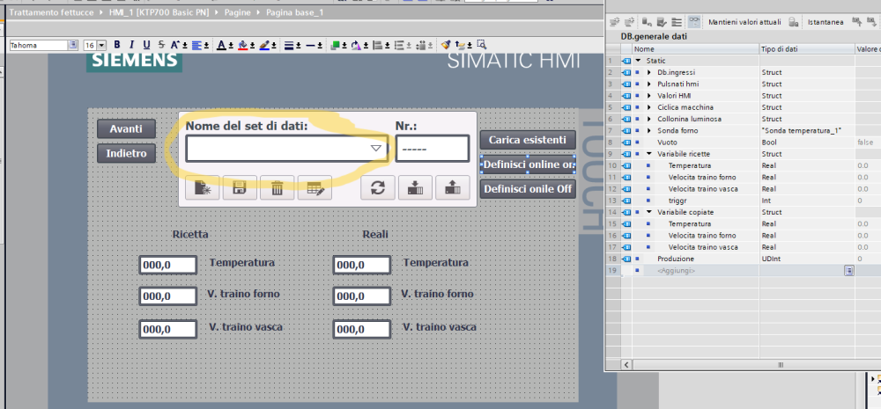Click the synchronize recipe arrows icon
881x409 pixels.
378,187
